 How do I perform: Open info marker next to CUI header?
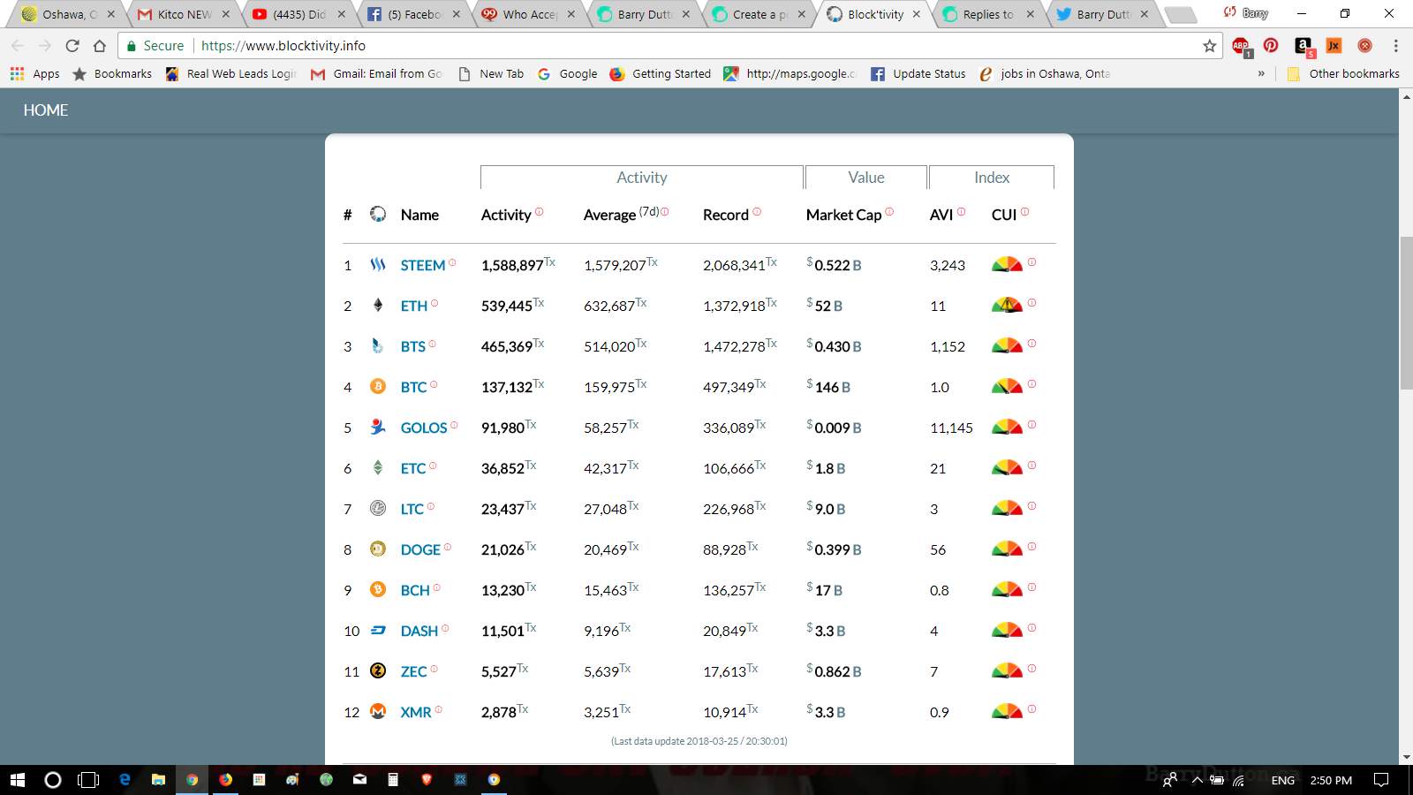pyautogui.click(x=1024, y=211)
